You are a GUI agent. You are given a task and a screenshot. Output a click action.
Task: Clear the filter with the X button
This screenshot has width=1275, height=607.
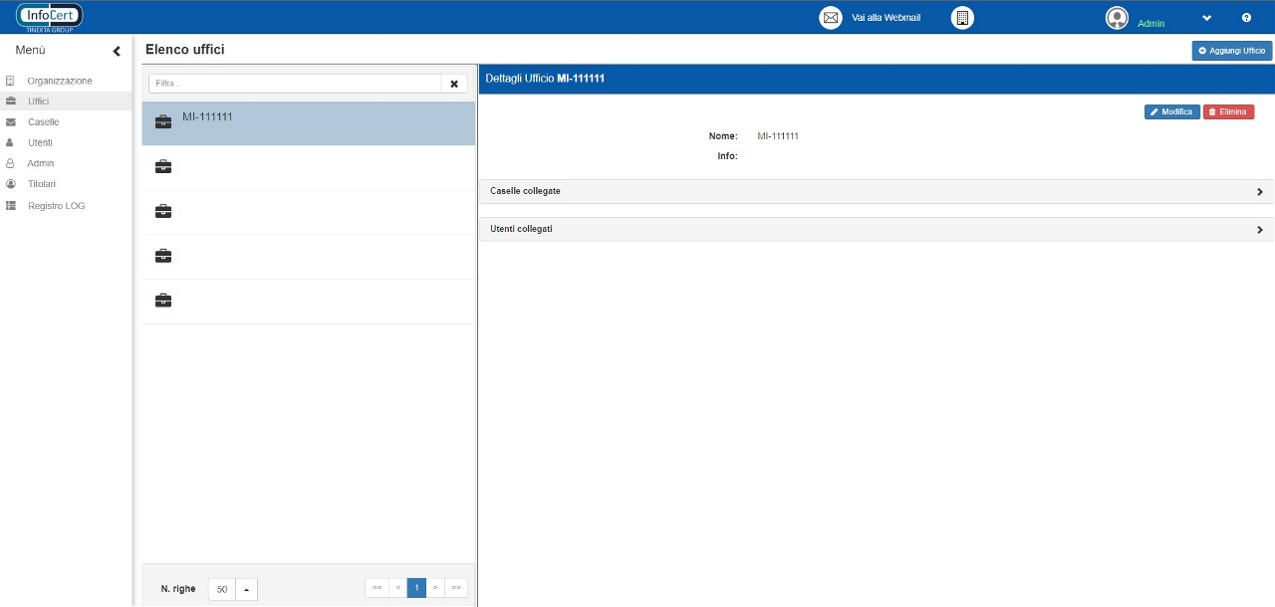pyautogui.click(x=454, y=84)
